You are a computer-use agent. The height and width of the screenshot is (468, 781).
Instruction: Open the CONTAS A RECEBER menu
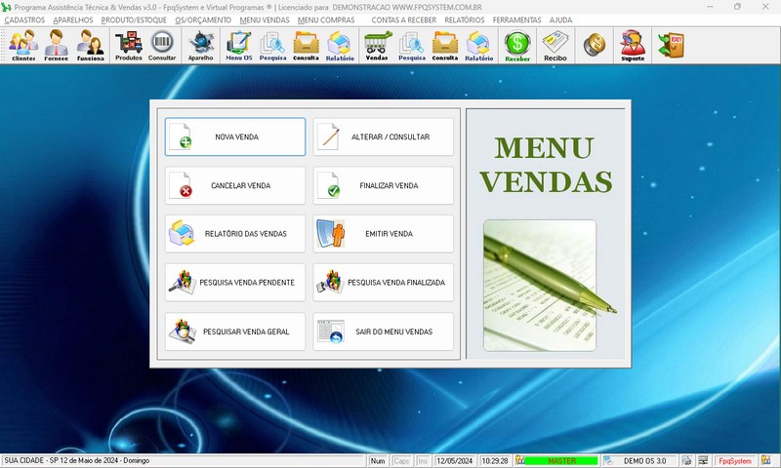coord(404,19)
